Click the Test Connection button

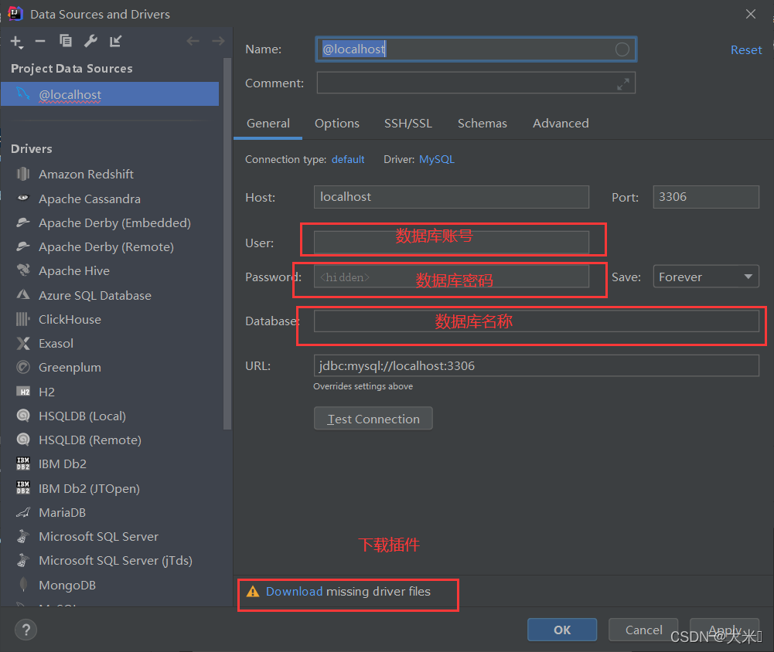(x=373, y=419)
